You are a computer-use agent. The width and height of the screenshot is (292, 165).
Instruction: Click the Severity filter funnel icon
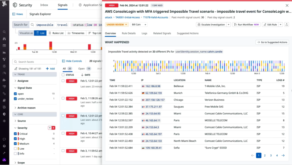point(50,128)
